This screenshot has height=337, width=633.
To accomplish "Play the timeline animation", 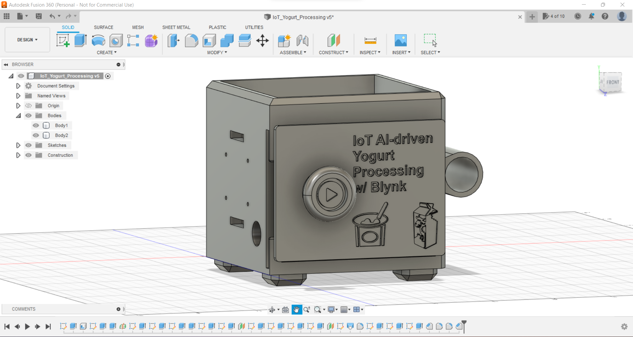I will (27, 326).
